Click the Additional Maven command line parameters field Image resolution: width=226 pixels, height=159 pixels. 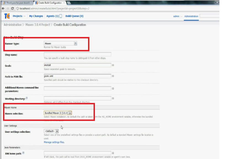click(77, 88)
